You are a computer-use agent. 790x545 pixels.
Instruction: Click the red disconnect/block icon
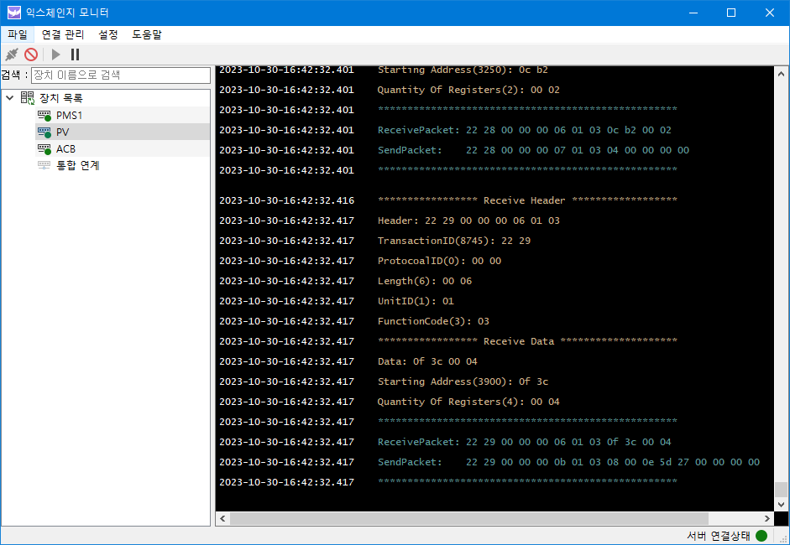click(x=31, y=54)
